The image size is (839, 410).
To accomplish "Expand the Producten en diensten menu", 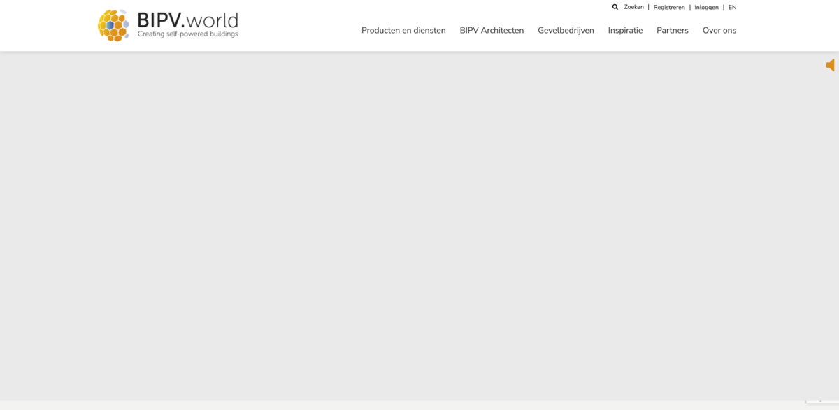I will coord(403,31).
